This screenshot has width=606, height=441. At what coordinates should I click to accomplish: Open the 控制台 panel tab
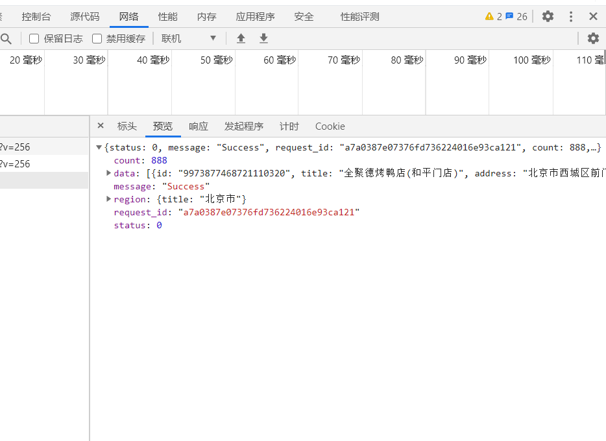(x=36, y=17)
